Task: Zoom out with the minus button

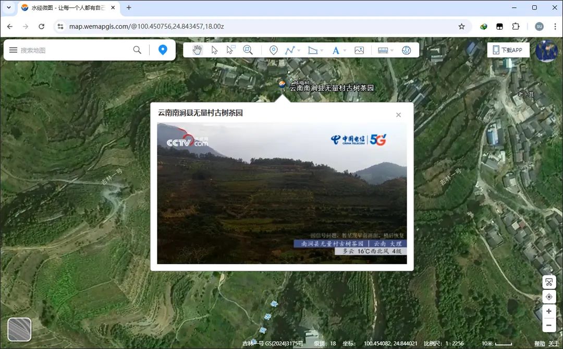Action: 549,326
